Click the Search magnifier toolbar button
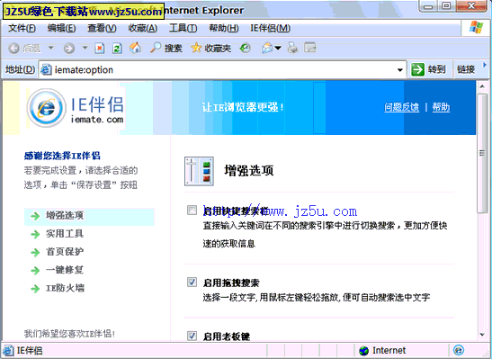 click(165, 48)
